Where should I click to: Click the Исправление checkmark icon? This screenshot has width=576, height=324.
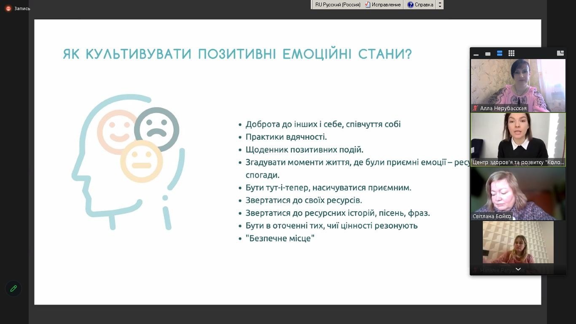click(x=368, y=5)
